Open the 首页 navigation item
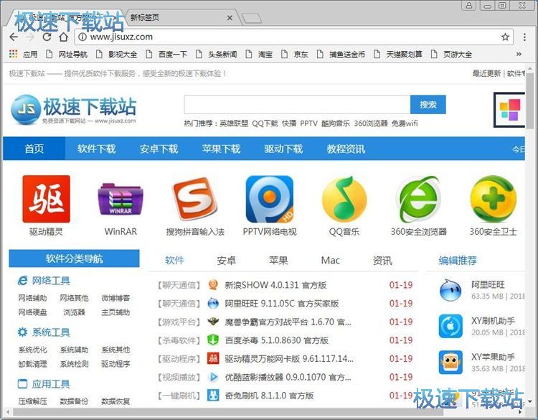 click(34, 149)
